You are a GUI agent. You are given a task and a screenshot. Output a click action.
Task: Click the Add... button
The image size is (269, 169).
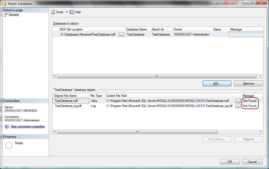(x=217, y=83)
